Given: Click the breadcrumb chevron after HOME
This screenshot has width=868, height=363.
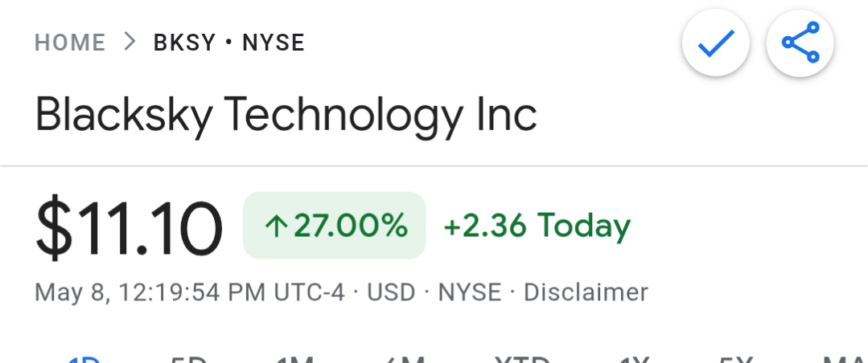Looking at the screenshot, I should 130,42.
